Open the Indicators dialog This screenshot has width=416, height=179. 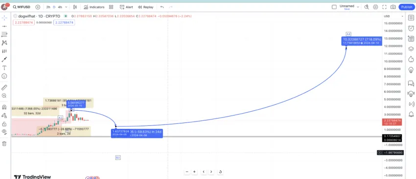click(x=94, y=7)
